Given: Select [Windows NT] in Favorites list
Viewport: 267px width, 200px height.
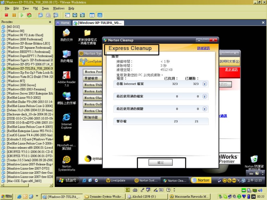Looking at the screenshot, I should pos(16,81).
